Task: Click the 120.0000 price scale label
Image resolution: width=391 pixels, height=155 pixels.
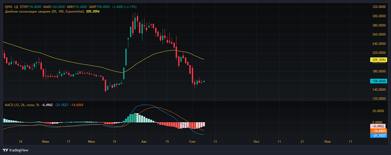Action: click(x=379, y=99)
